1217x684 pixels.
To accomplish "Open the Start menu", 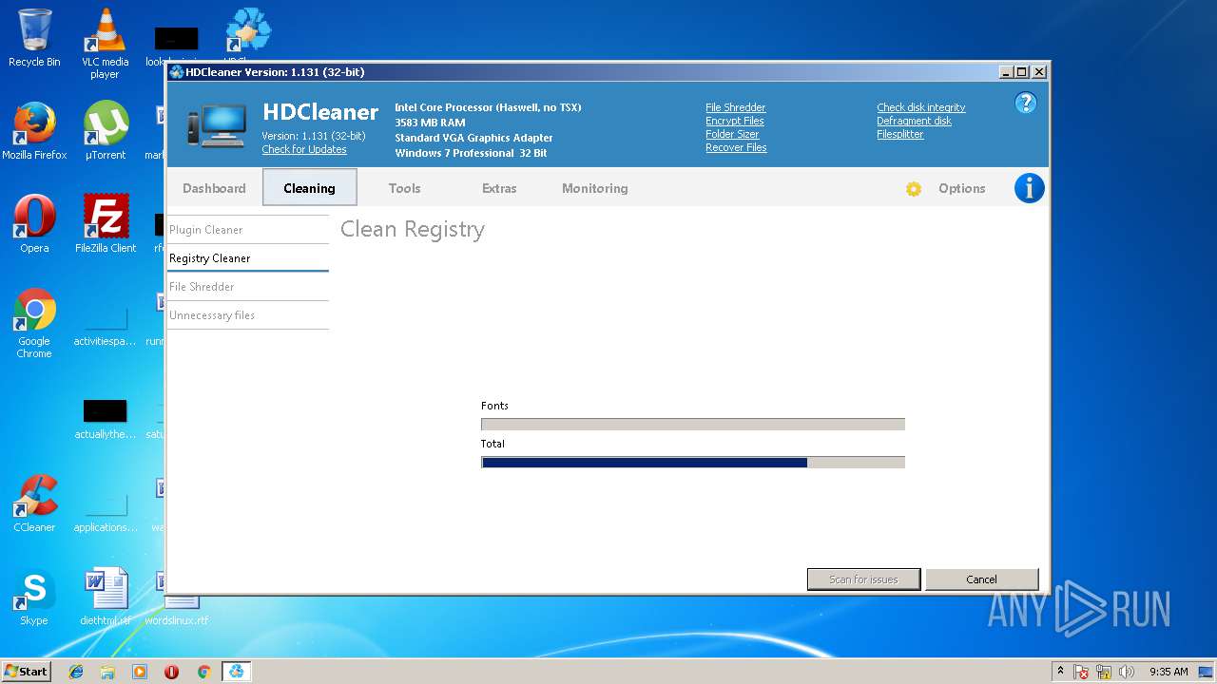I will tap(26, 672).
